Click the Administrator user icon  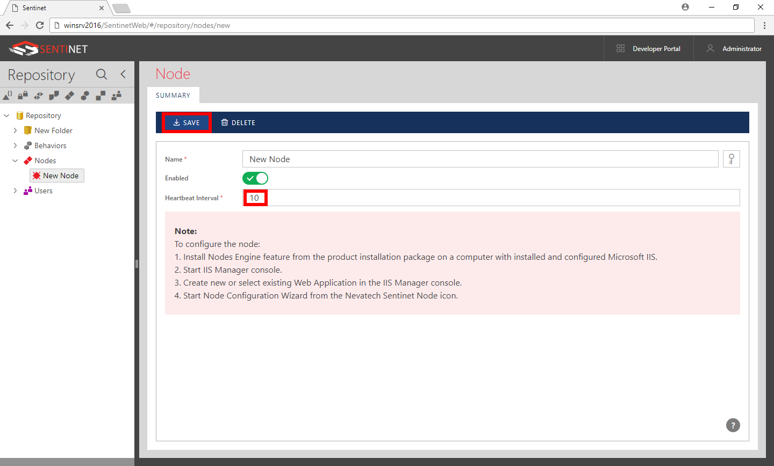pos(710,48)
